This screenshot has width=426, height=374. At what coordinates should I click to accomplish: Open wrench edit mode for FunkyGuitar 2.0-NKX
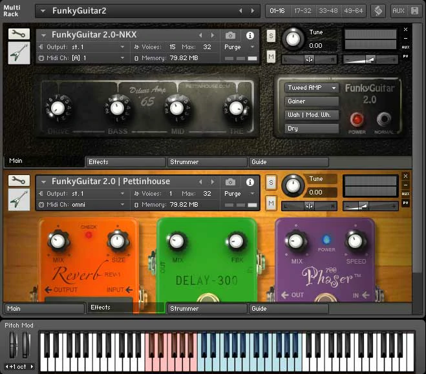pyautogui.click(x=19, y=35)
